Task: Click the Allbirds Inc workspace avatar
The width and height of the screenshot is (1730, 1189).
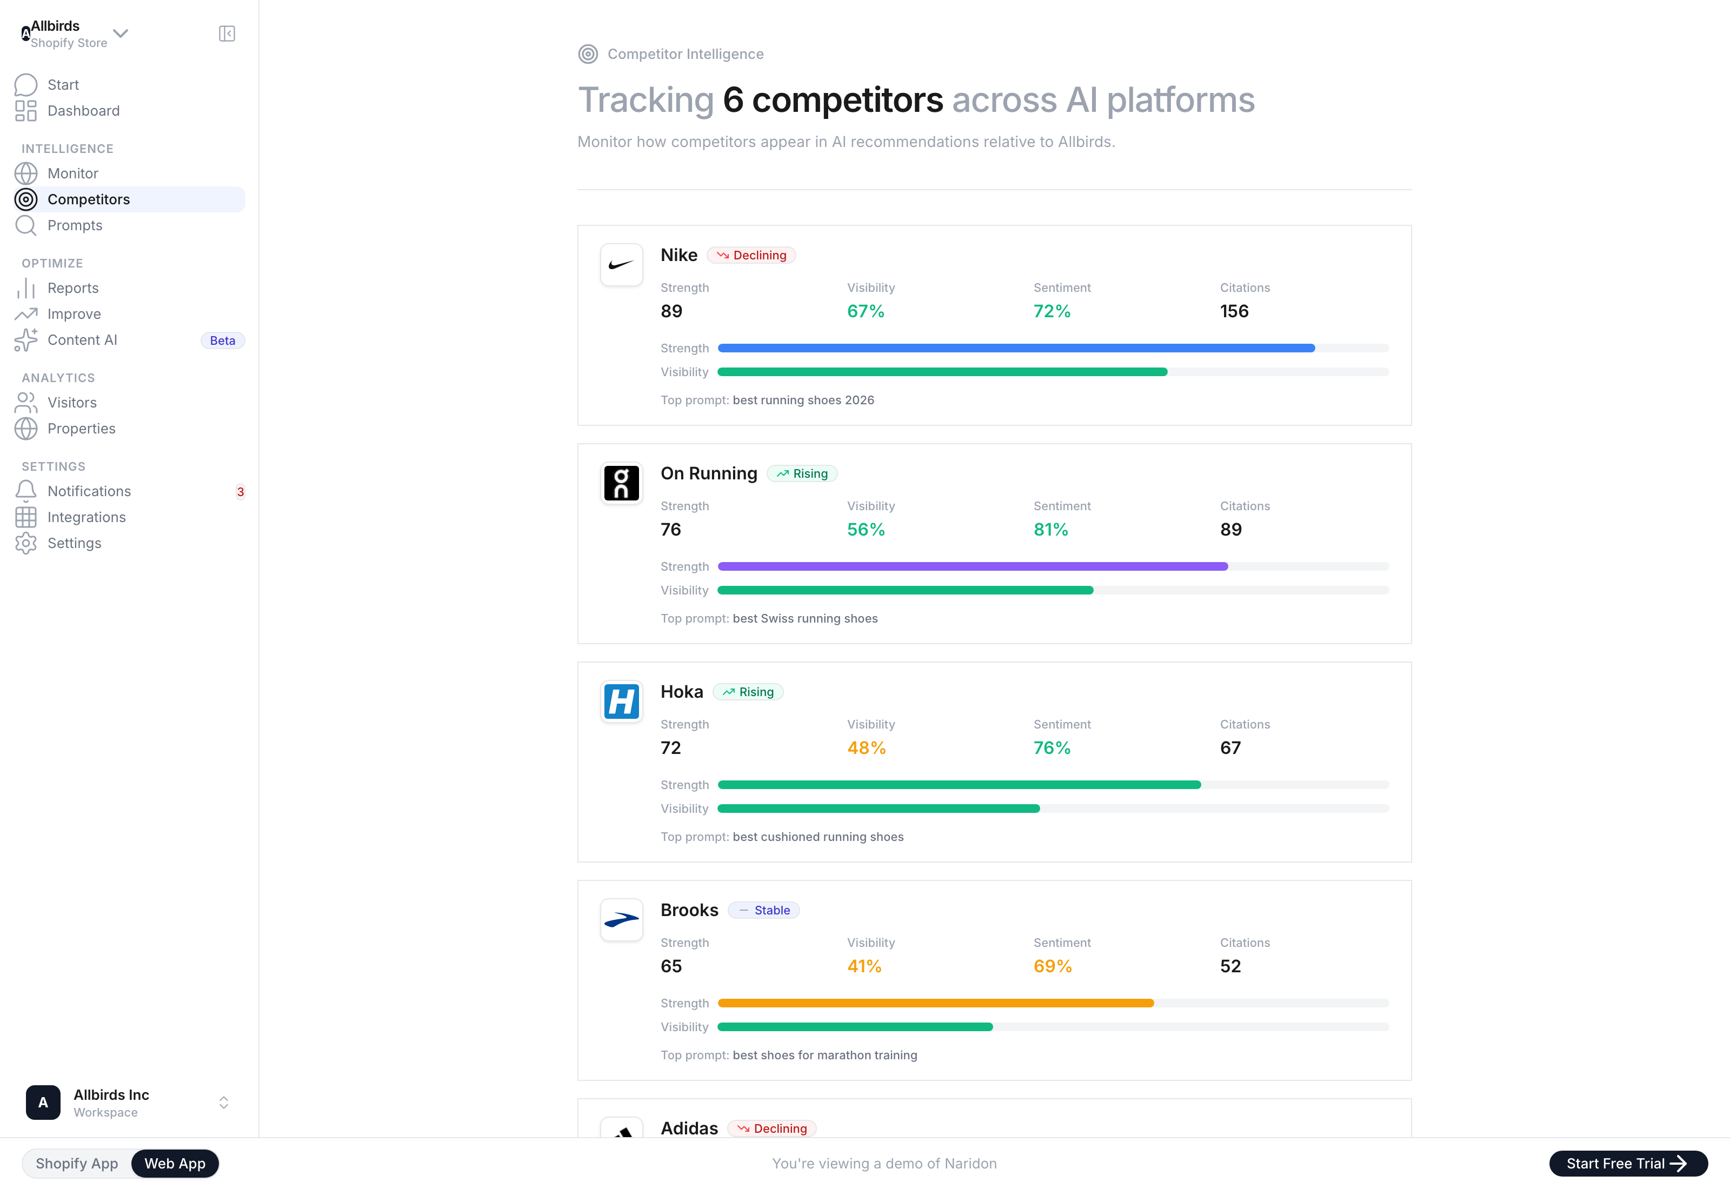Action: (43, 1103)
